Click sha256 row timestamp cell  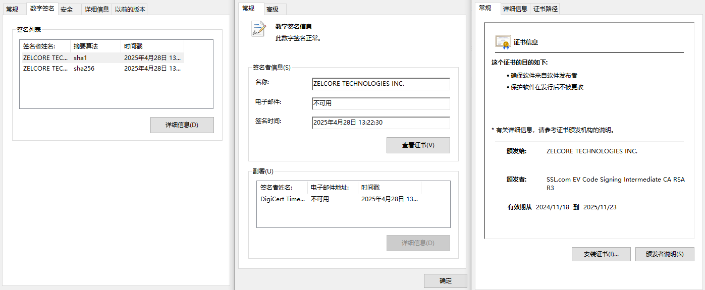click(152, 69)
